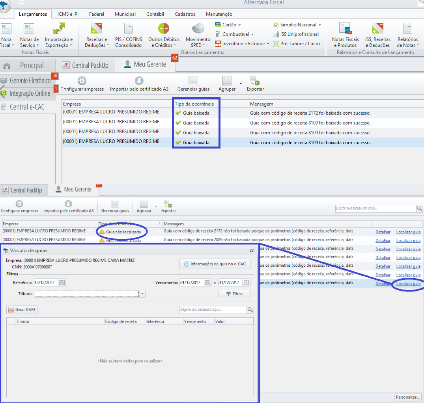Screen dimensions: 424x403
Task: Click Exportar in the upper toolbar
Action: [x=255, y=84]
